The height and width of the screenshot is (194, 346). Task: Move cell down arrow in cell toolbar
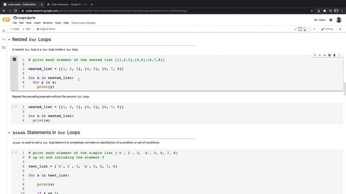[320, 55]
